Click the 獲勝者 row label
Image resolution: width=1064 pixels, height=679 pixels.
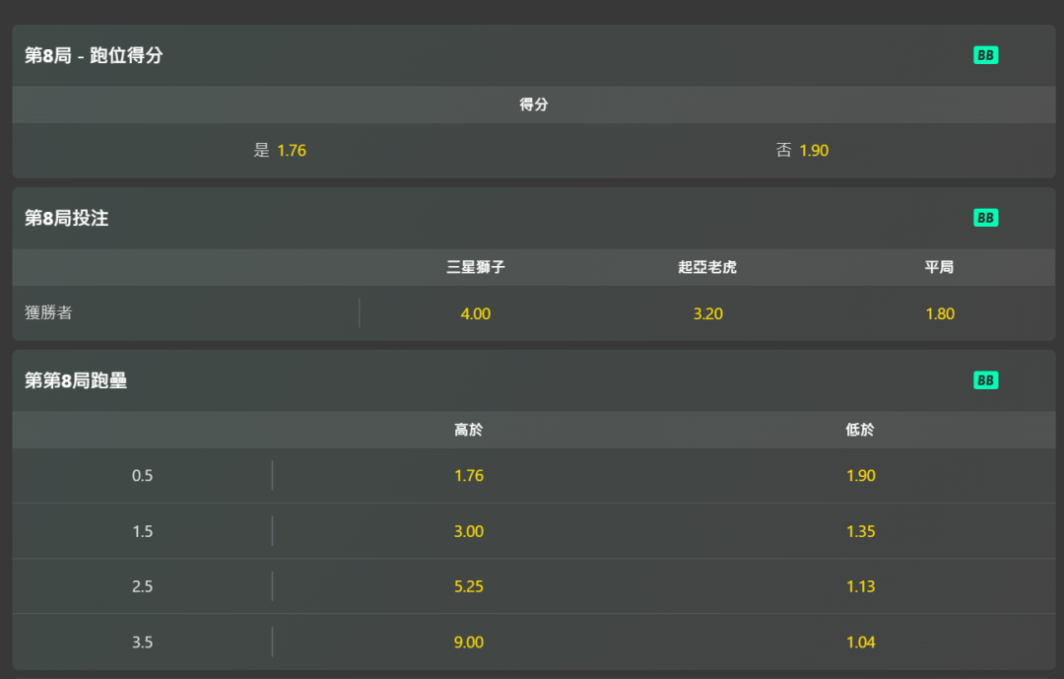[x=48, y=312]
